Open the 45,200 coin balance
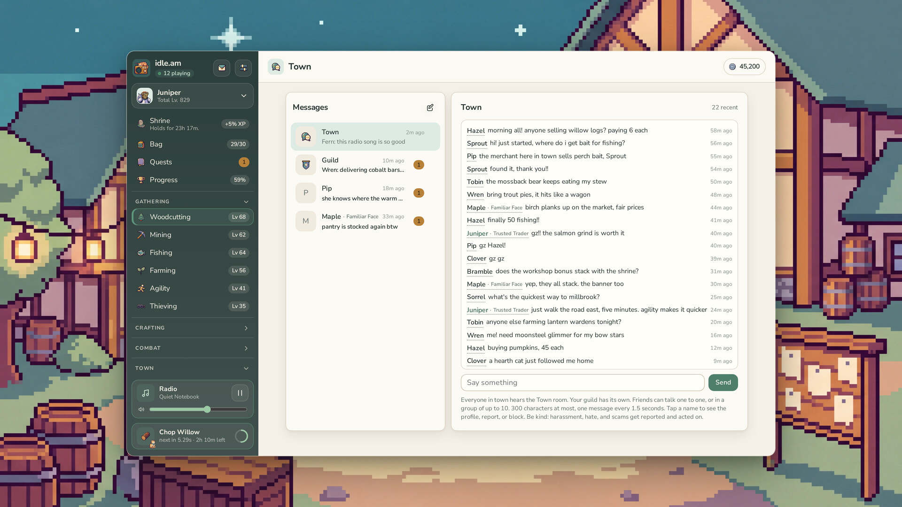 point(745,67)
